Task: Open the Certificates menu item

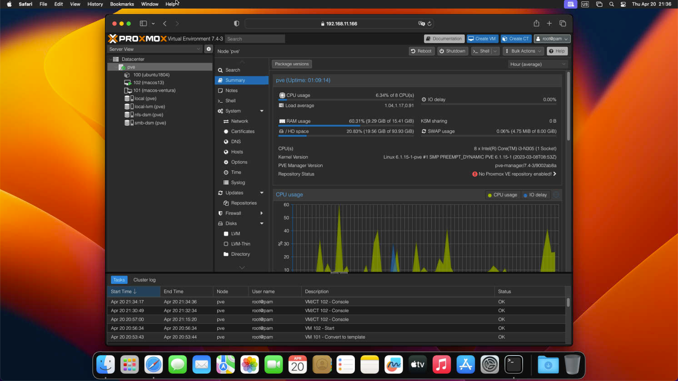Action: 243,132
